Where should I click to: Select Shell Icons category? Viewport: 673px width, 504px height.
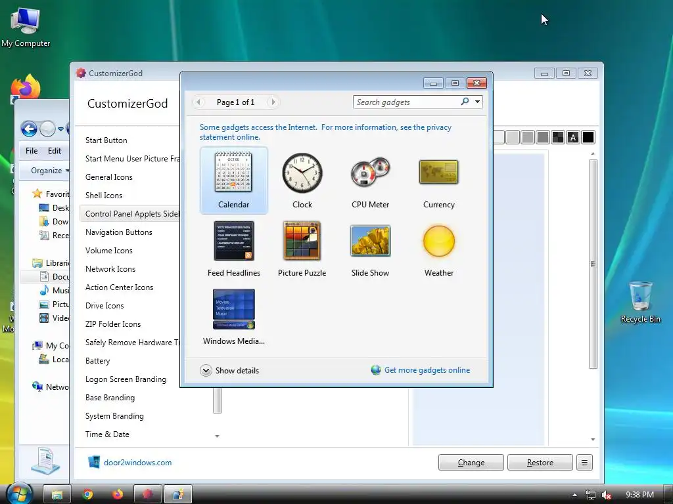point(103,196)
